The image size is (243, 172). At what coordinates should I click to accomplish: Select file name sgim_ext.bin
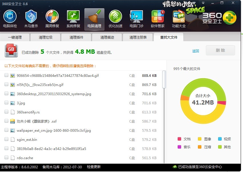click(27, 139)
